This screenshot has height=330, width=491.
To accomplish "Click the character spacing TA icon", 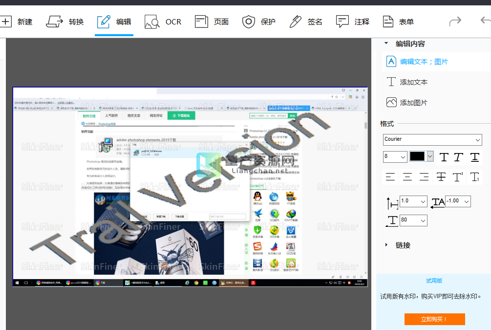I will (x=438, y=202).
